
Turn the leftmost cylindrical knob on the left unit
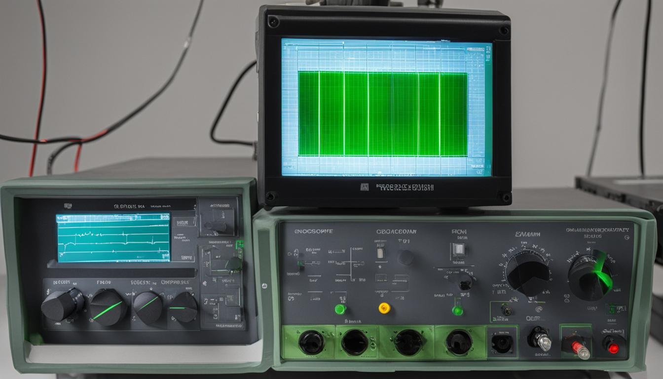tap(62, 304)
